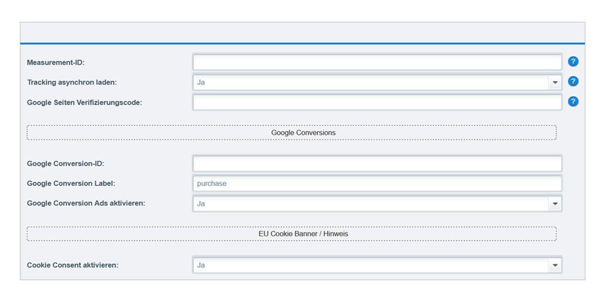Click the Google Conversion Label field
The width and height of the screenshot is (604, 302).
[377, 183]
